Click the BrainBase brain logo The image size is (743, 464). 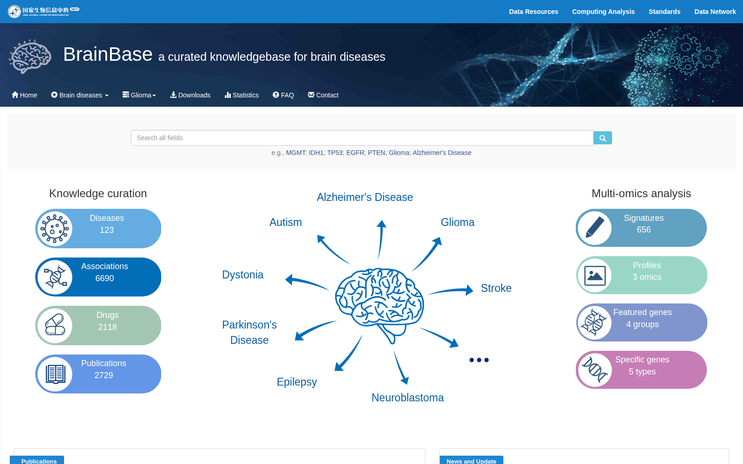click(31, 57)
